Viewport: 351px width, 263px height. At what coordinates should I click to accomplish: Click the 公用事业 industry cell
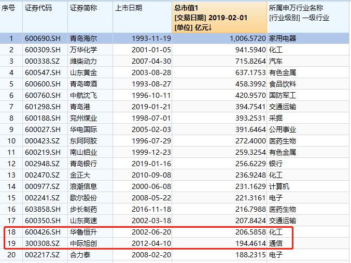pos(308,129)
